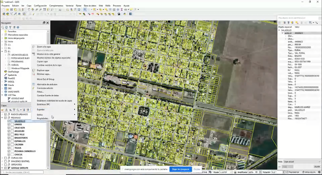Click the Add Selected Layers icon in Navegador
Screen dimensions: 322x175
[x=2, y=27]
